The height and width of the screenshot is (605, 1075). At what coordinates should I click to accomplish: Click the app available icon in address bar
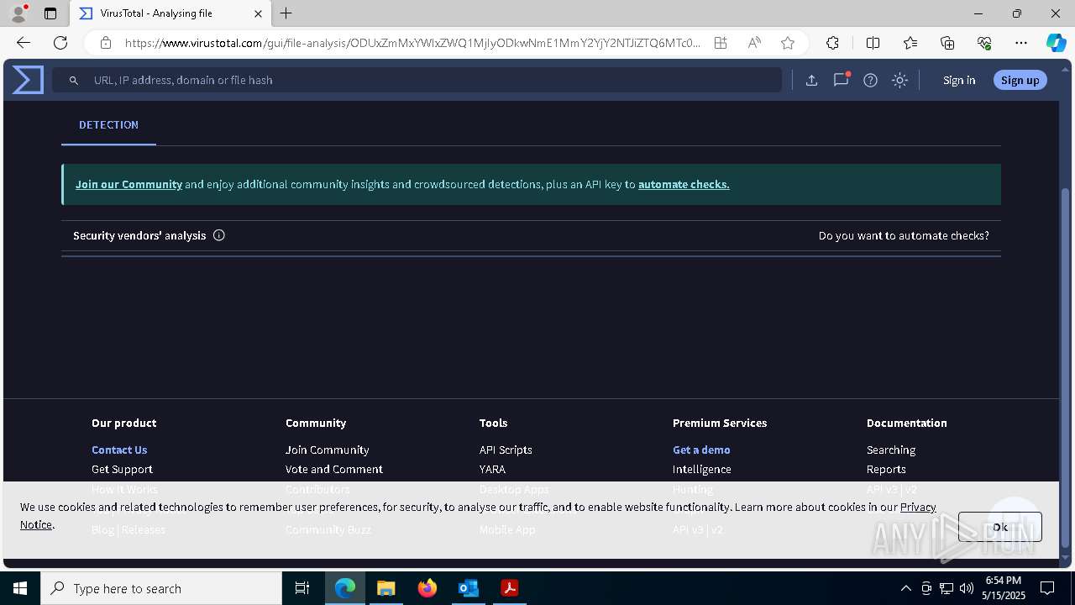point(721,43)
